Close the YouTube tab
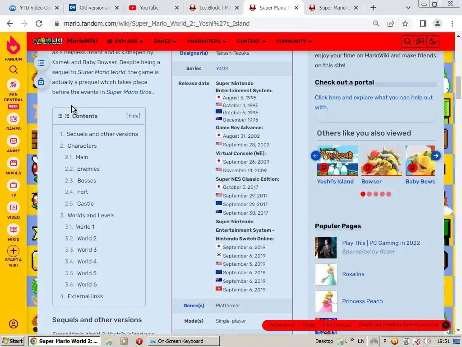Image resolution: width=462 pixels, height=347 pixels. [x=177, y=8]
